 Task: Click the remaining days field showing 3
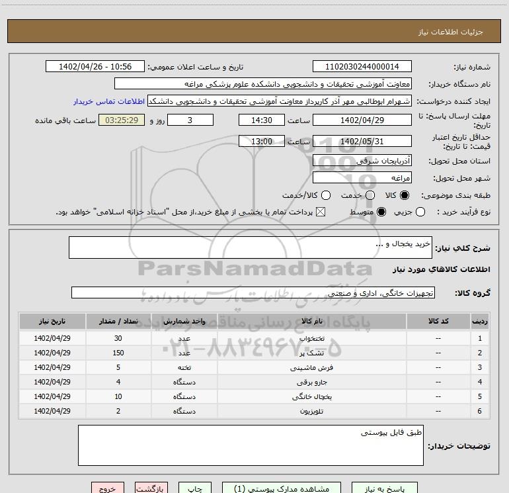190,120
